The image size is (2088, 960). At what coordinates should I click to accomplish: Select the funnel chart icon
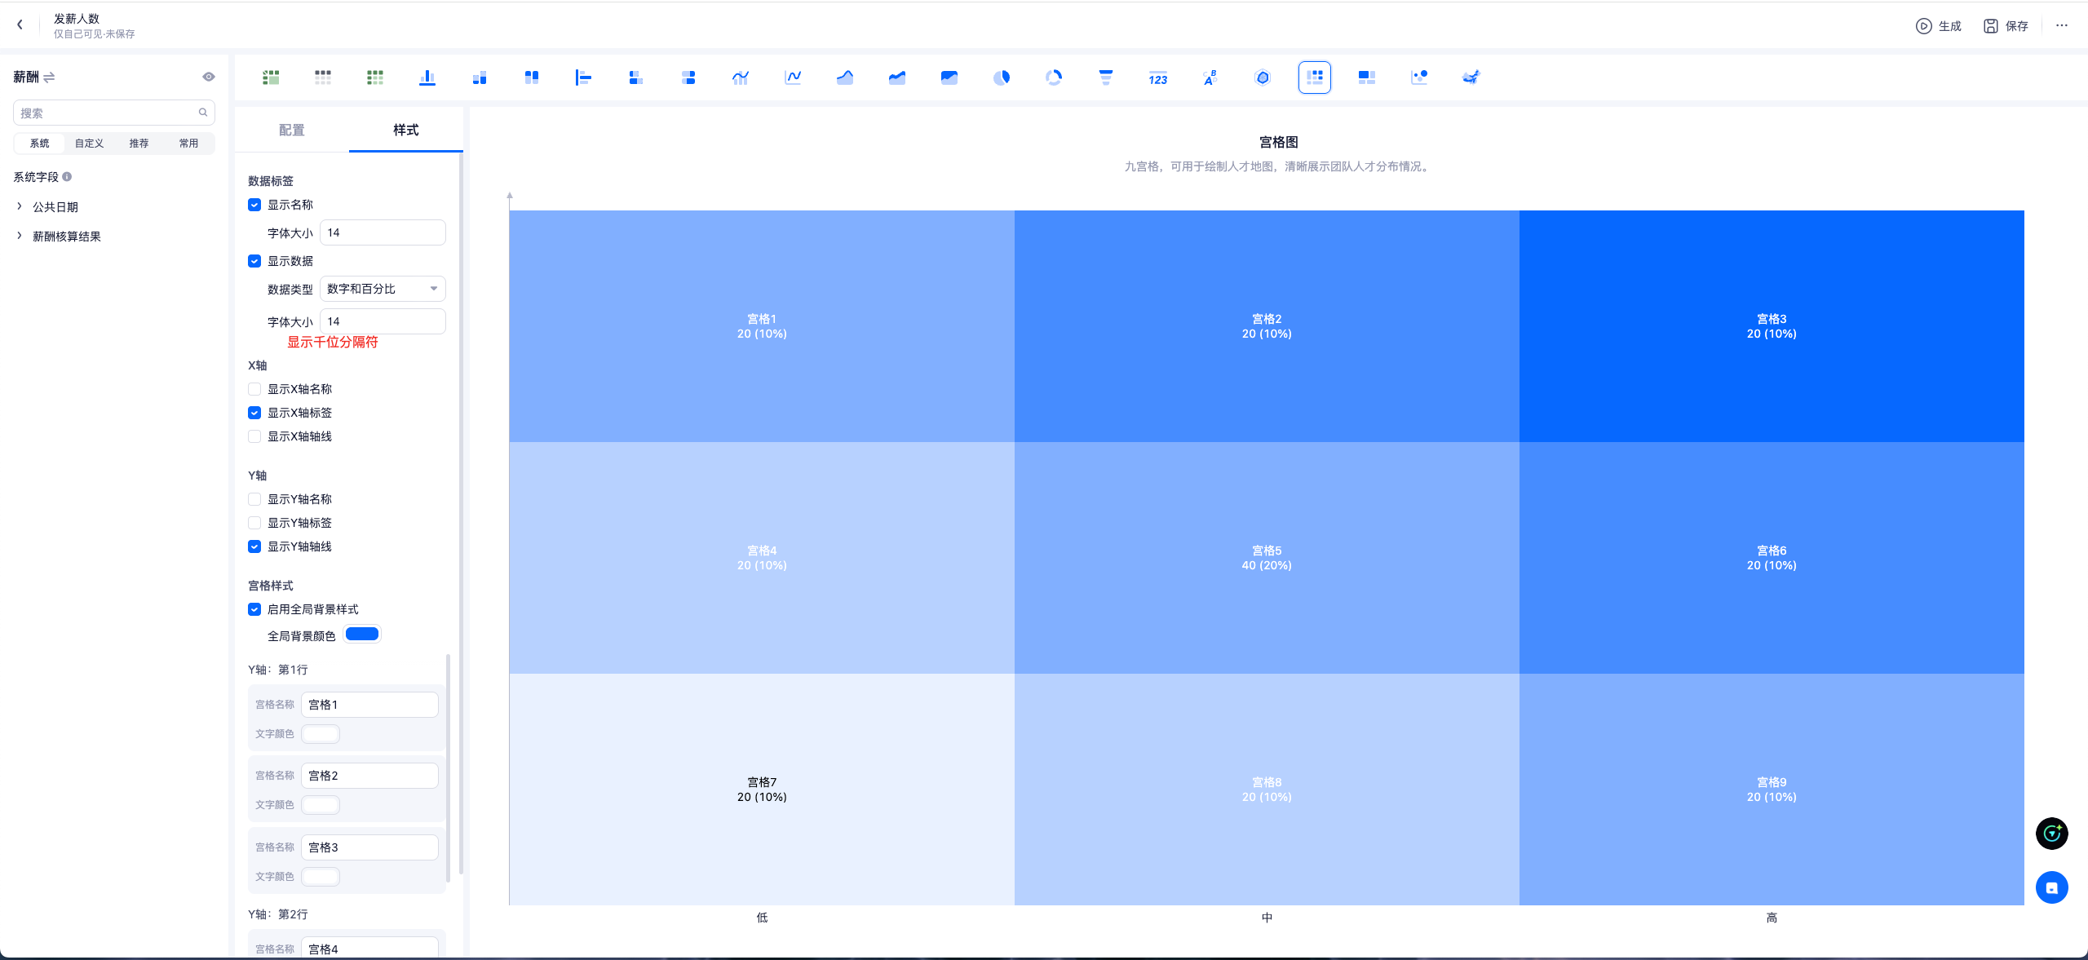1106,77
